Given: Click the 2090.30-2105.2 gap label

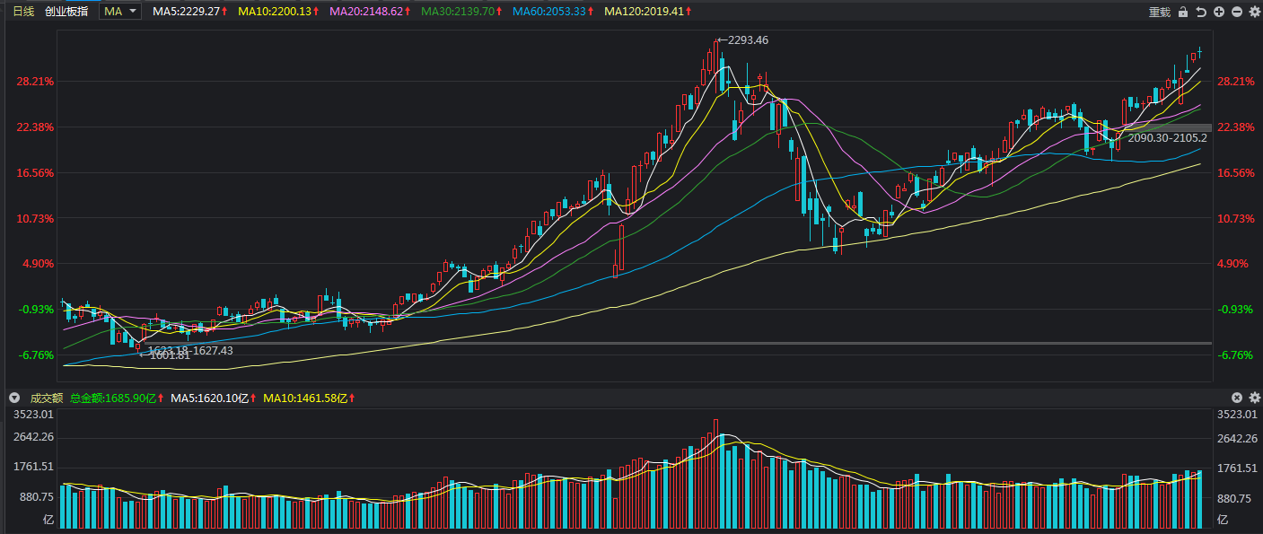Looking at the screenshot, I should 1167,138.
